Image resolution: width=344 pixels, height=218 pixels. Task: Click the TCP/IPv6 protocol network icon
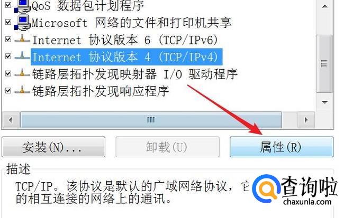(22, 40)
